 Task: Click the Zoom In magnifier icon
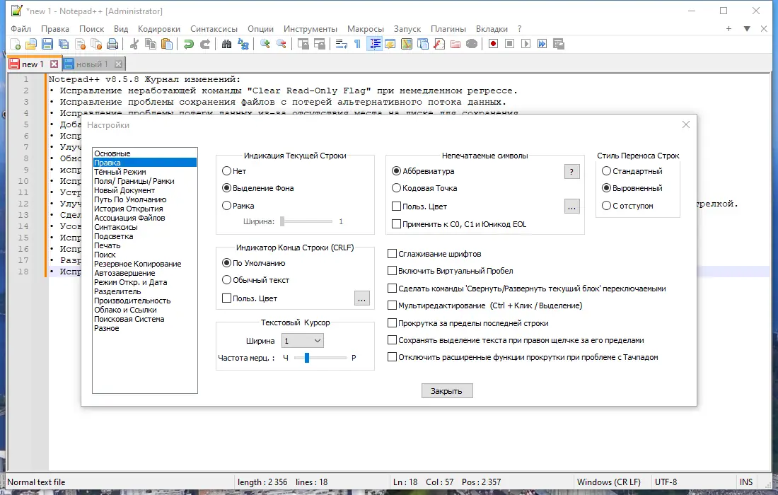265,44
